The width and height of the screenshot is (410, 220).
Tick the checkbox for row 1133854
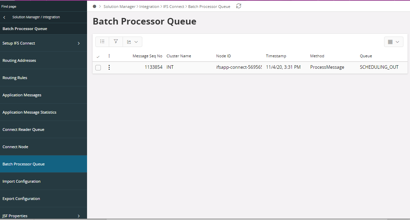(98, 68)
